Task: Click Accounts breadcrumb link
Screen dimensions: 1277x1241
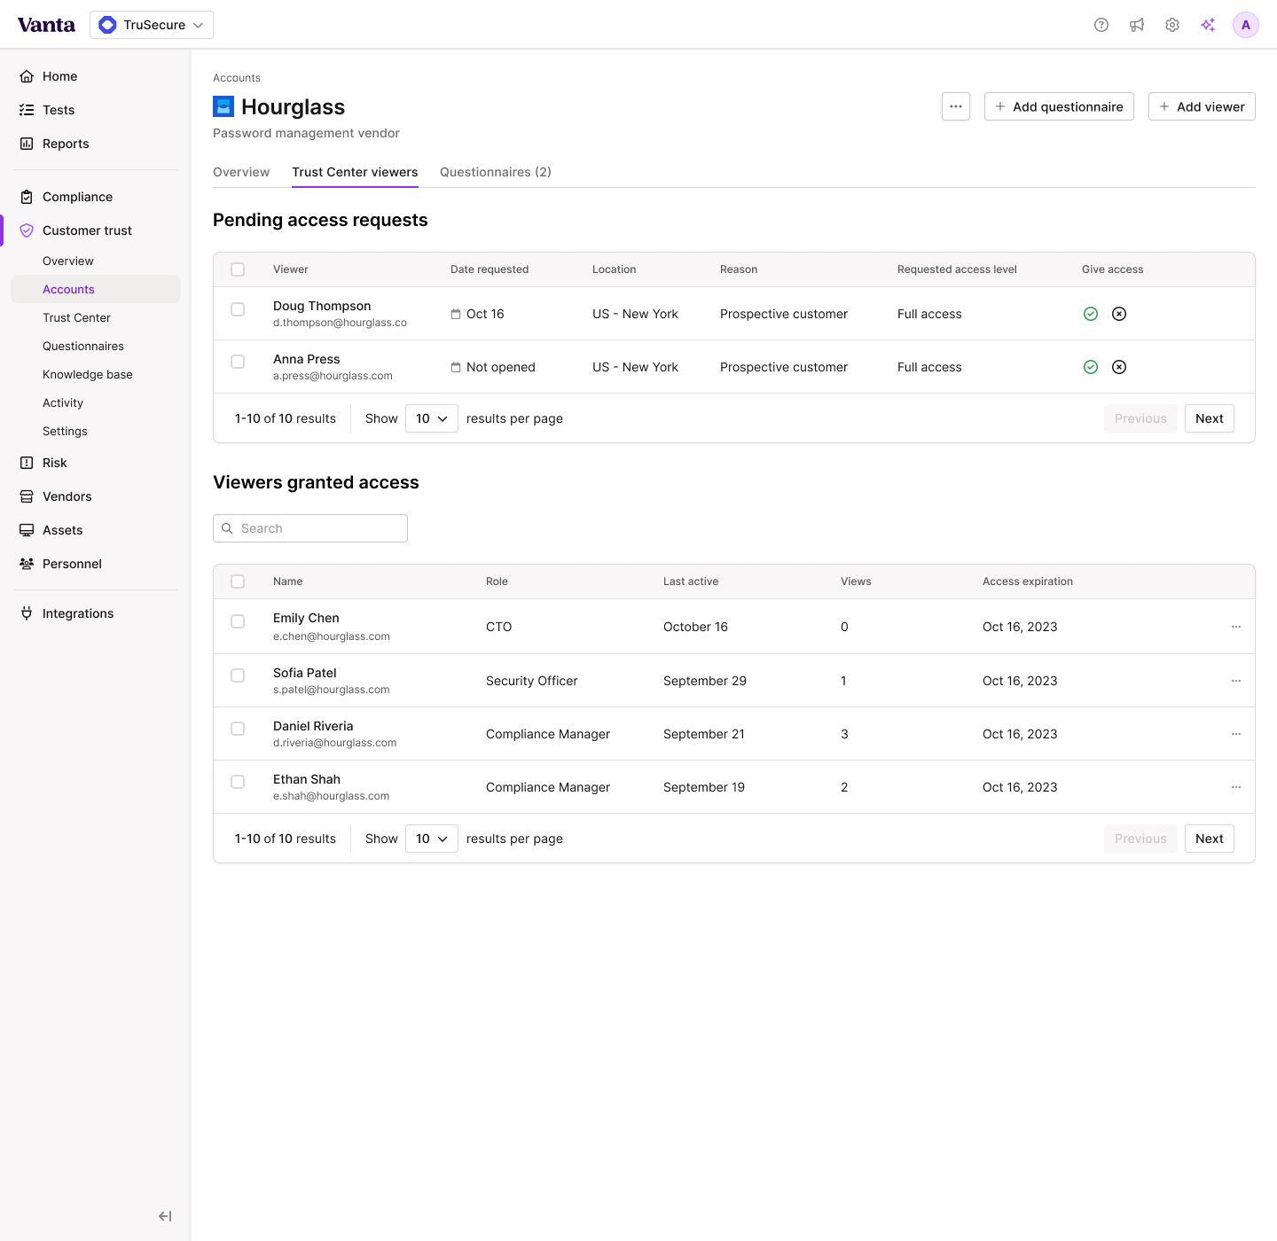Action: (237, 78)
